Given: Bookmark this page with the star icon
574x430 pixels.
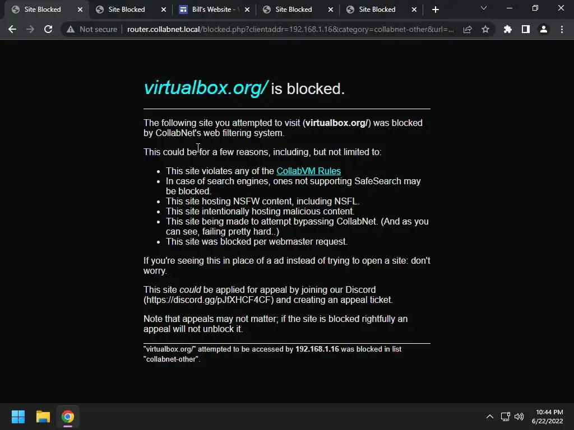Looking at the screenshot, I should [485, 29].
